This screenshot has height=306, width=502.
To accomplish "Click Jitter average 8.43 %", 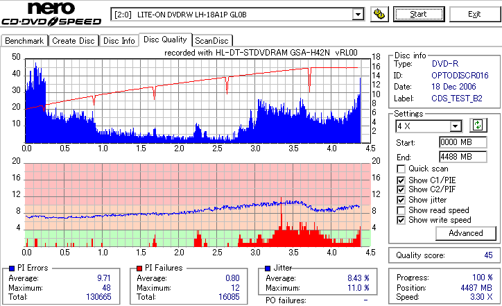I will (x=358, y=278).
